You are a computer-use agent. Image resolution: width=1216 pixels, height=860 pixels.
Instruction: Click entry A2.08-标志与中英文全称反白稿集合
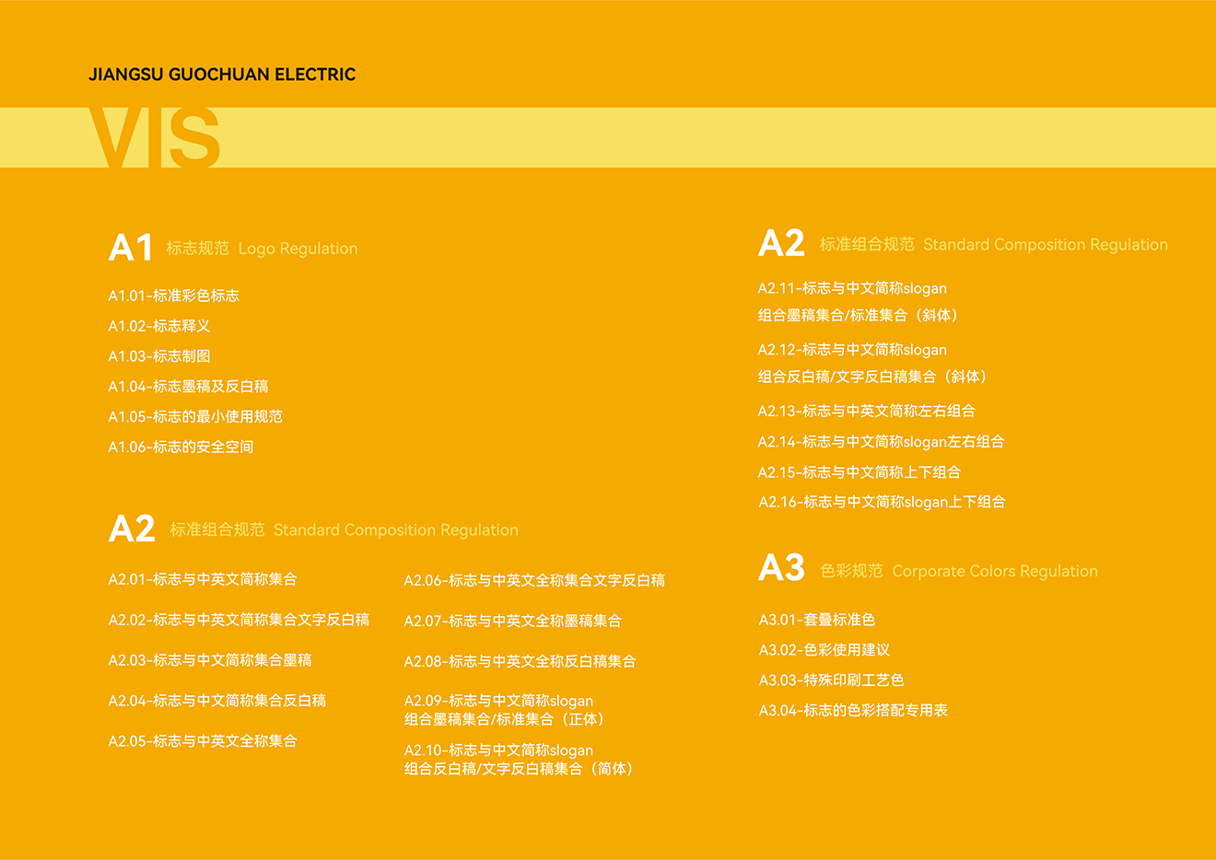pyautogui.click(x=520, y=661)
